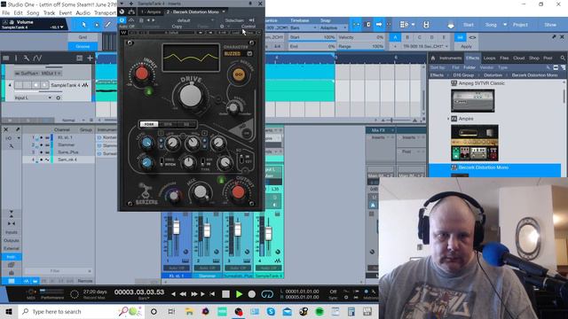The image size is (568, 319).
Task: Click the Groove quantize button
Action: point(83,46)
